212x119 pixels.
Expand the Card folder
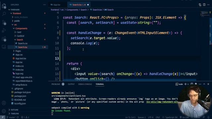(19, 32)
